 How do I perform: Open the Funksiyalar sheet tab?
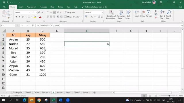pyautogui.click(x=18, y=92)
